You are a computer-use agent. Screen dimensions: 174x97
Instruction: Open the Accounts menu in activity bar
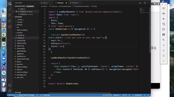[x=10, y=85]
